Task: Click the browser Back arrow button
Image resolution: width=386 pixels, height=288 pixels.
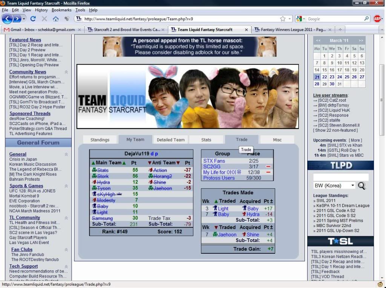Action: tap(8, 18)
